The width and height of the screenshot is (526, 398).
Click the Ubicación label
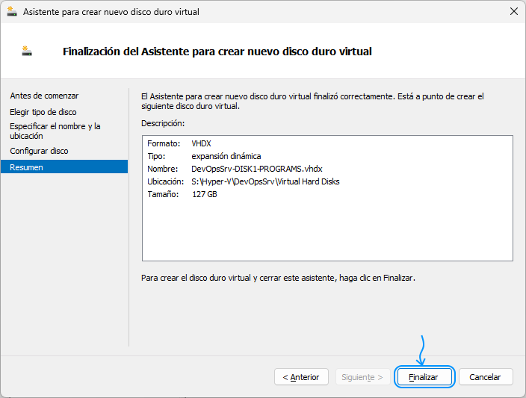pos(166,181)
